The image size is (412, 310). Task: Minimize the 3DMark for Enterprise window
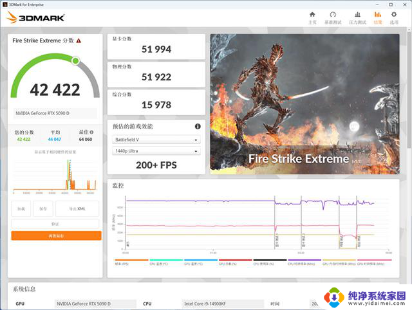377,5
